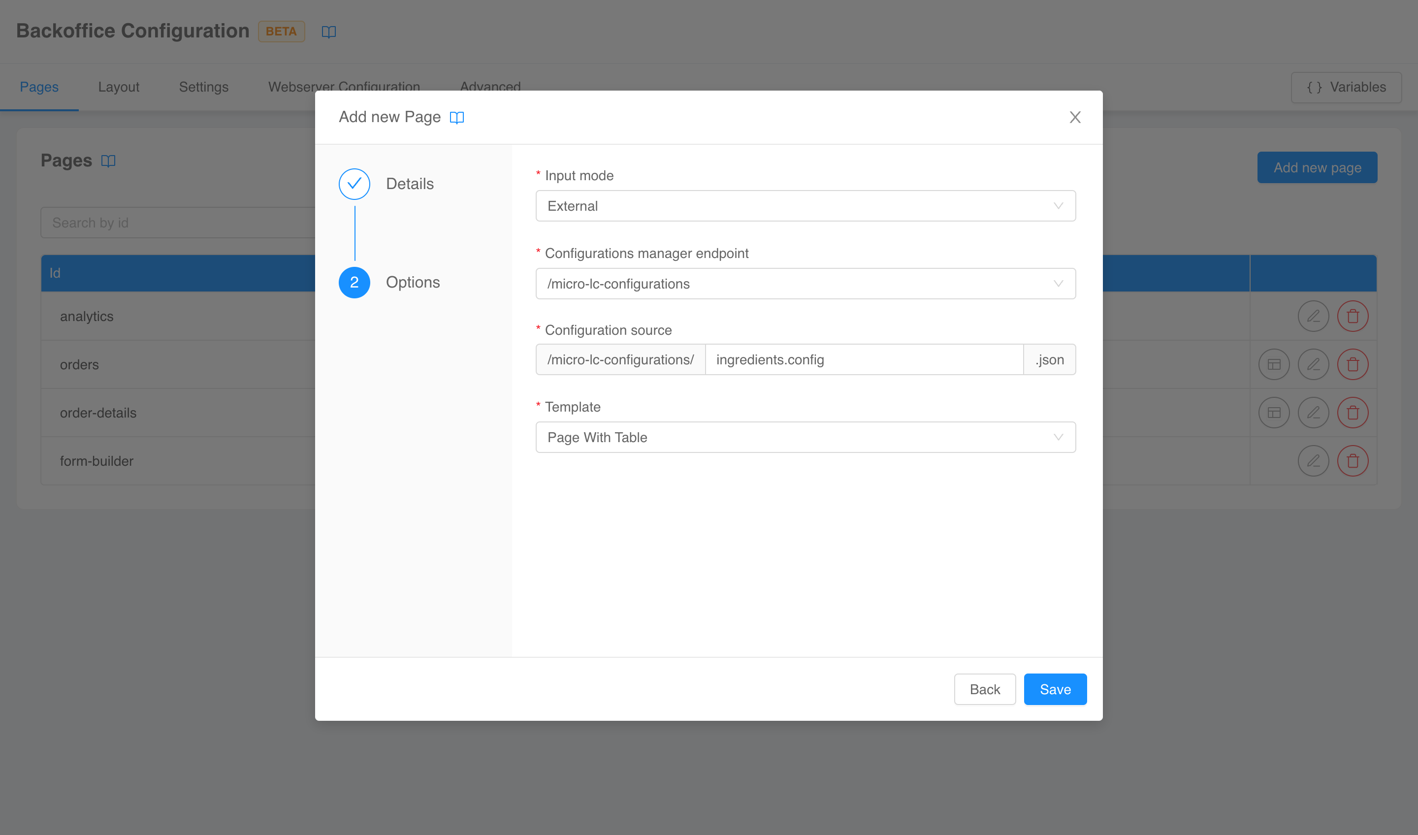Open the Template dropdown showing Page With Table
Image resolution: width=1418 pixels, height=835 pixels.
coord(805,437)
